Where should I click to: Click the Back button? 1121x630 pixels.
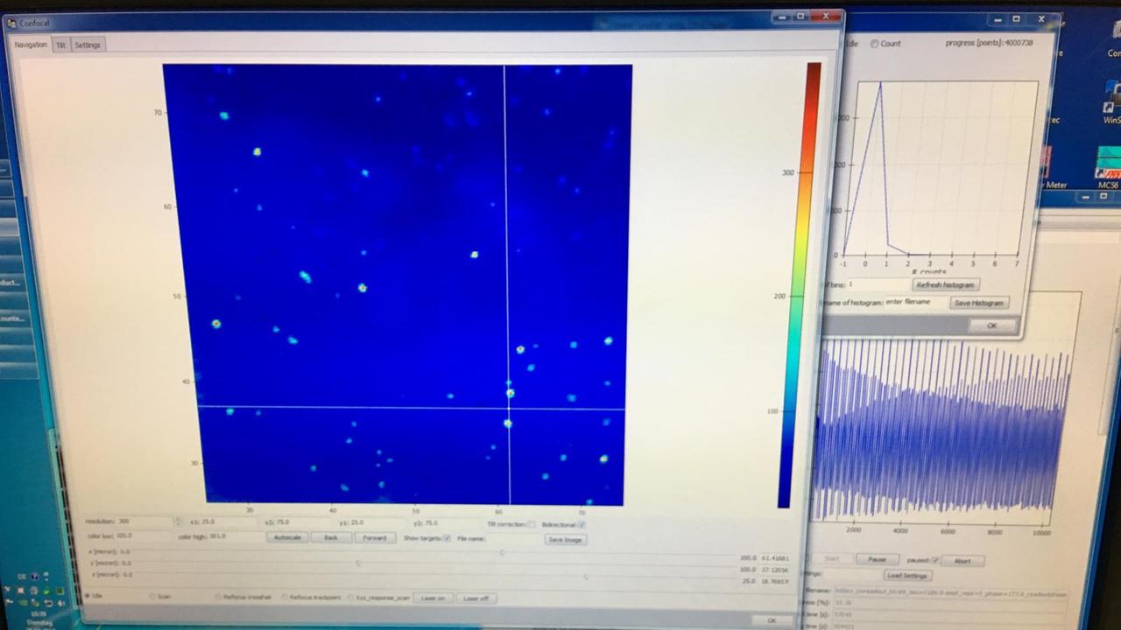[x=331, y=537]
